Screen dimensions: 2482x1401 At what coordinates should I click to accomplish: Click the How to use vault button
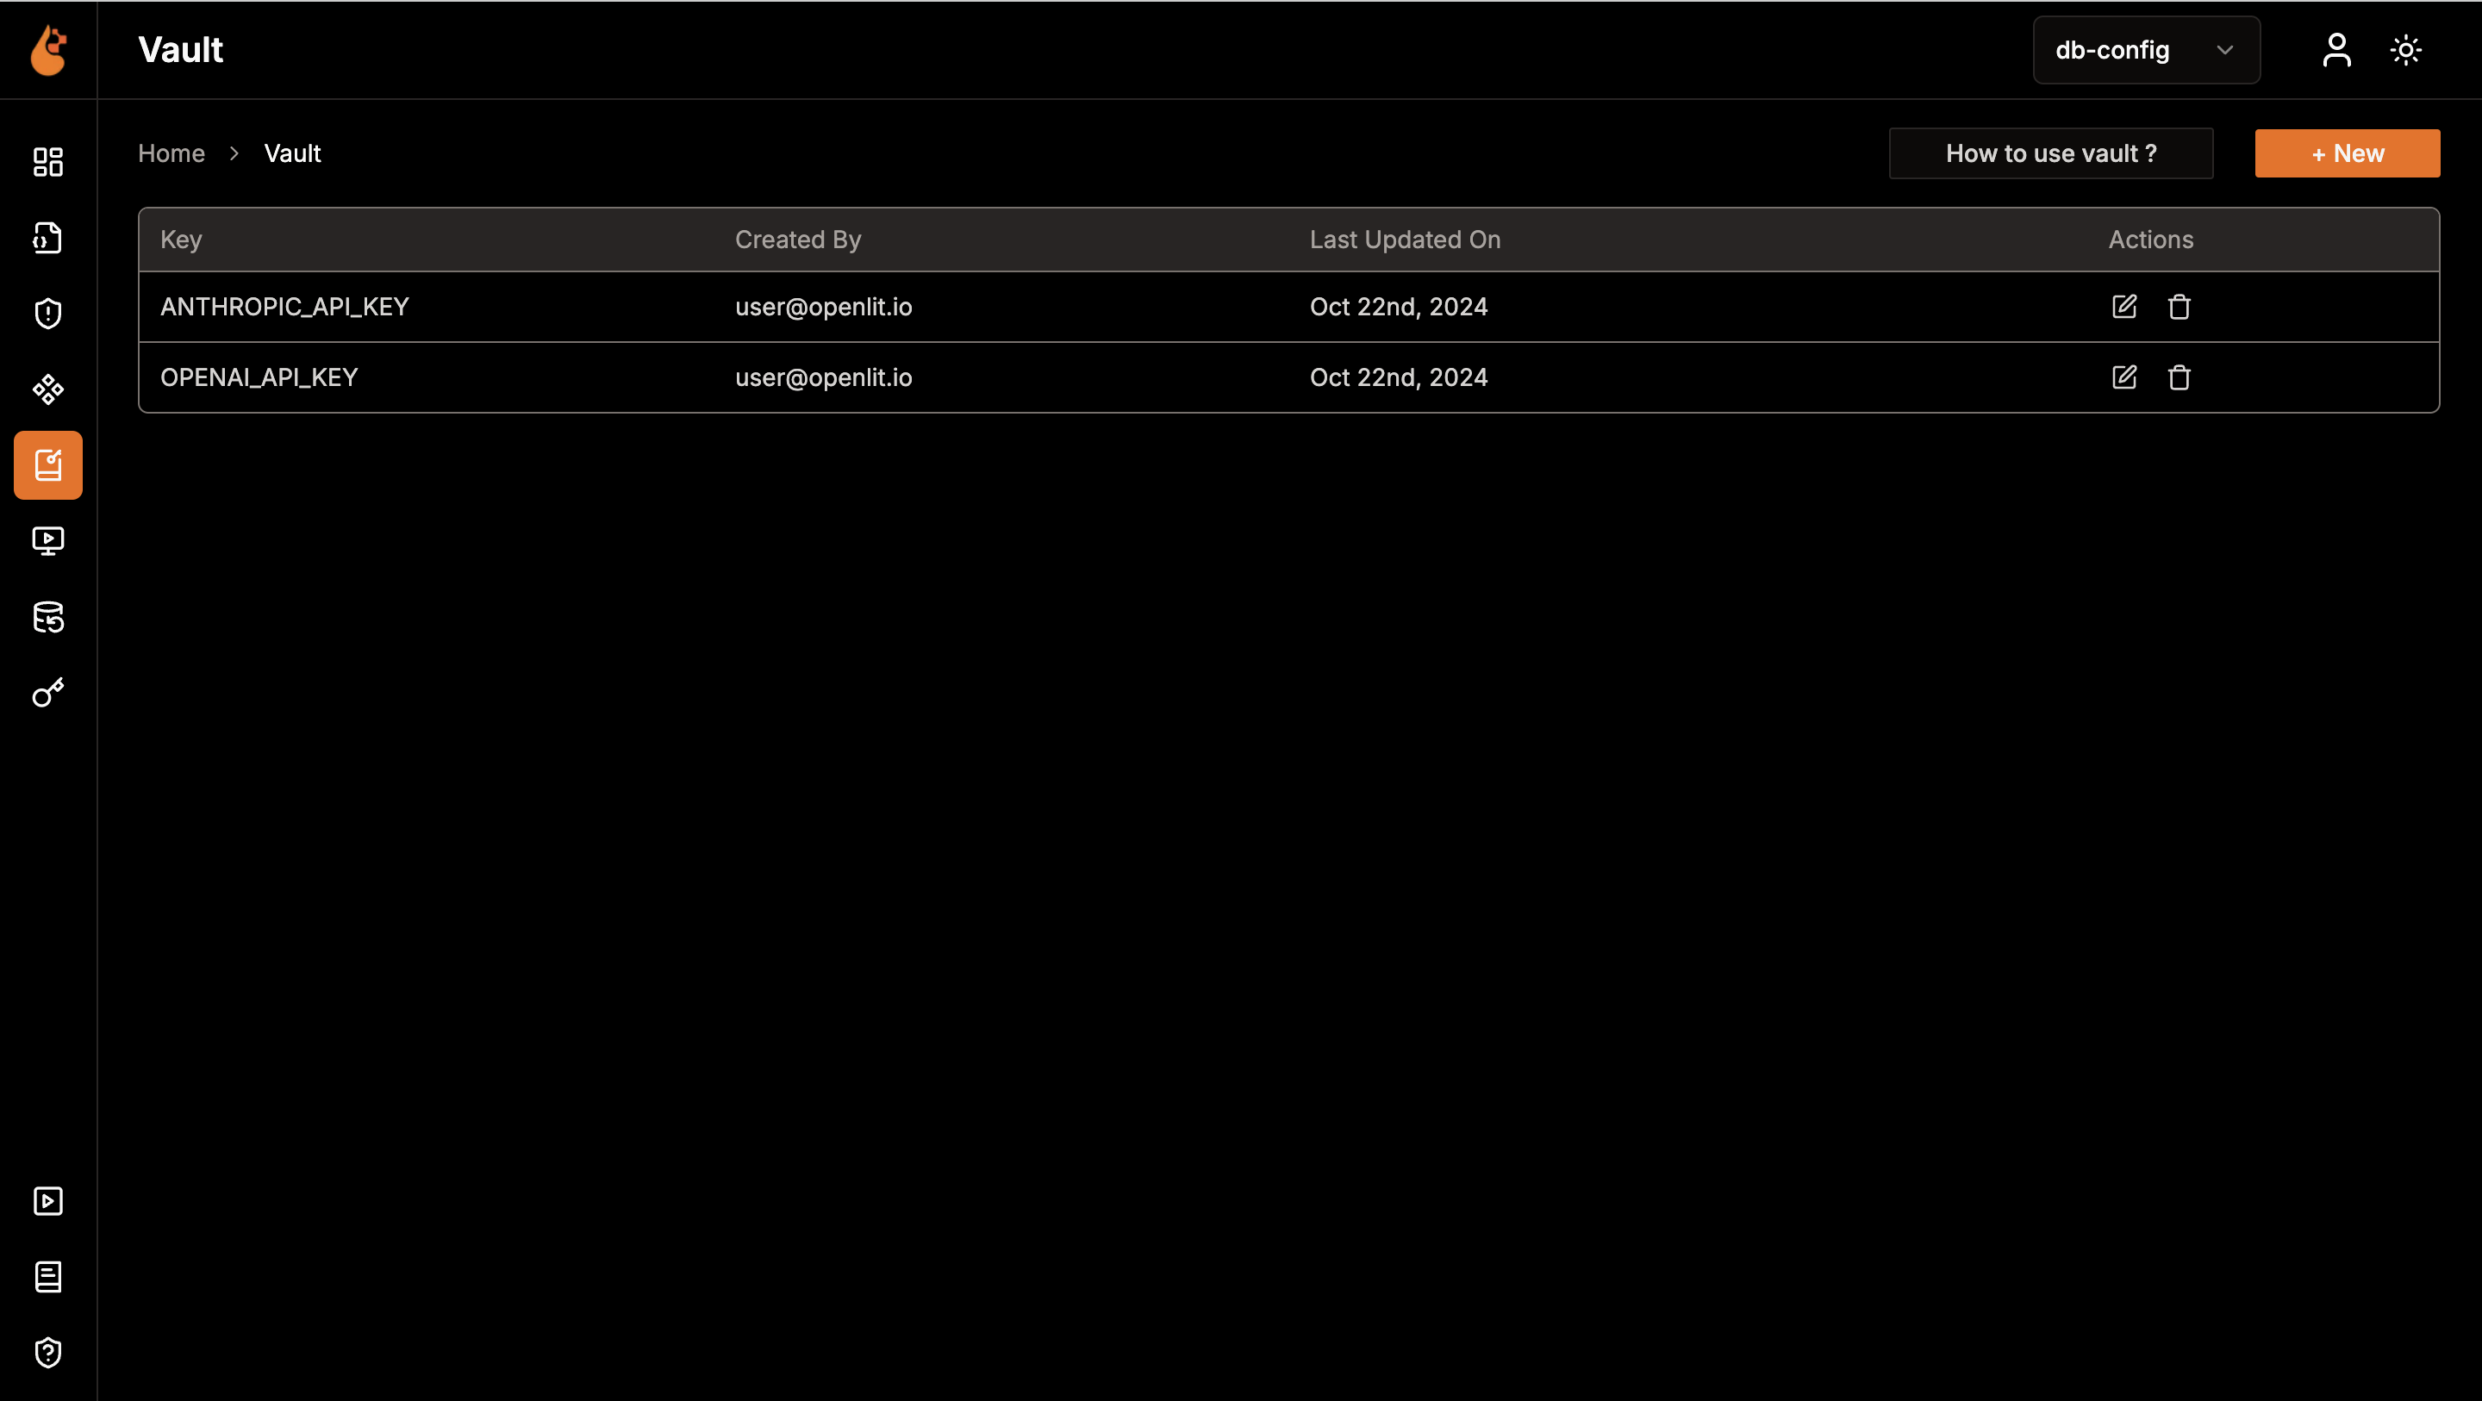2050,153
